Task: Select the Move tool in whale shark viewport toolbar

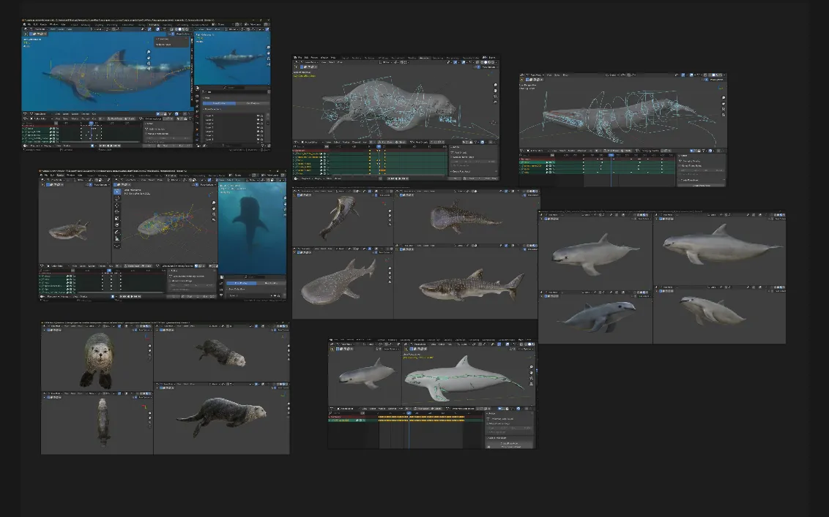Action: coord(117,206)
